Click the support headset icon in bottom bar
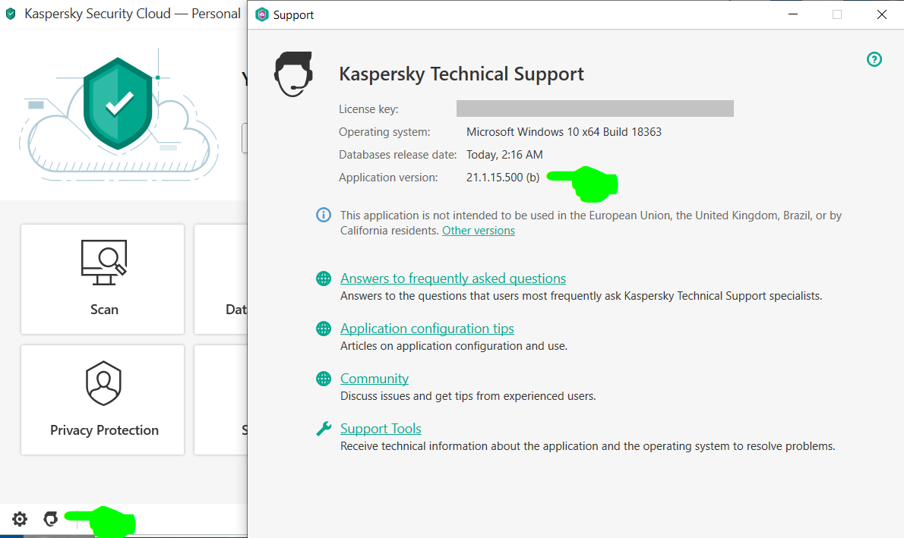The image size is (904, 538). pos(51,519)
